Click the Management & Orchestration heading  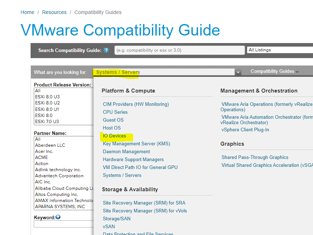coord(259,91)
